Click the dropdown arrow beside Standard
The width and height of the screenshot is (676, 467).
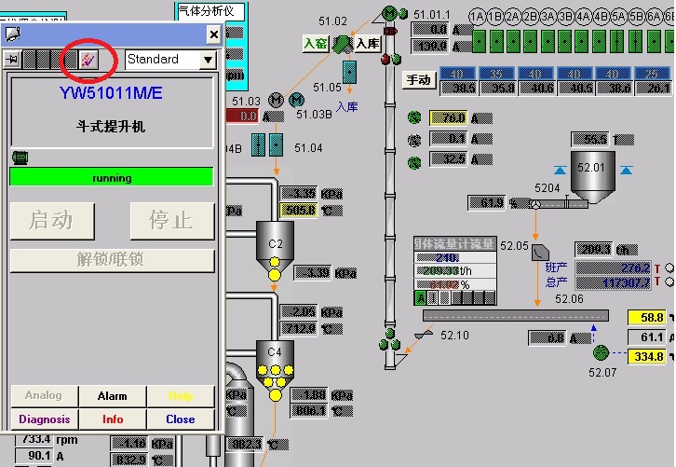[208, 60]
